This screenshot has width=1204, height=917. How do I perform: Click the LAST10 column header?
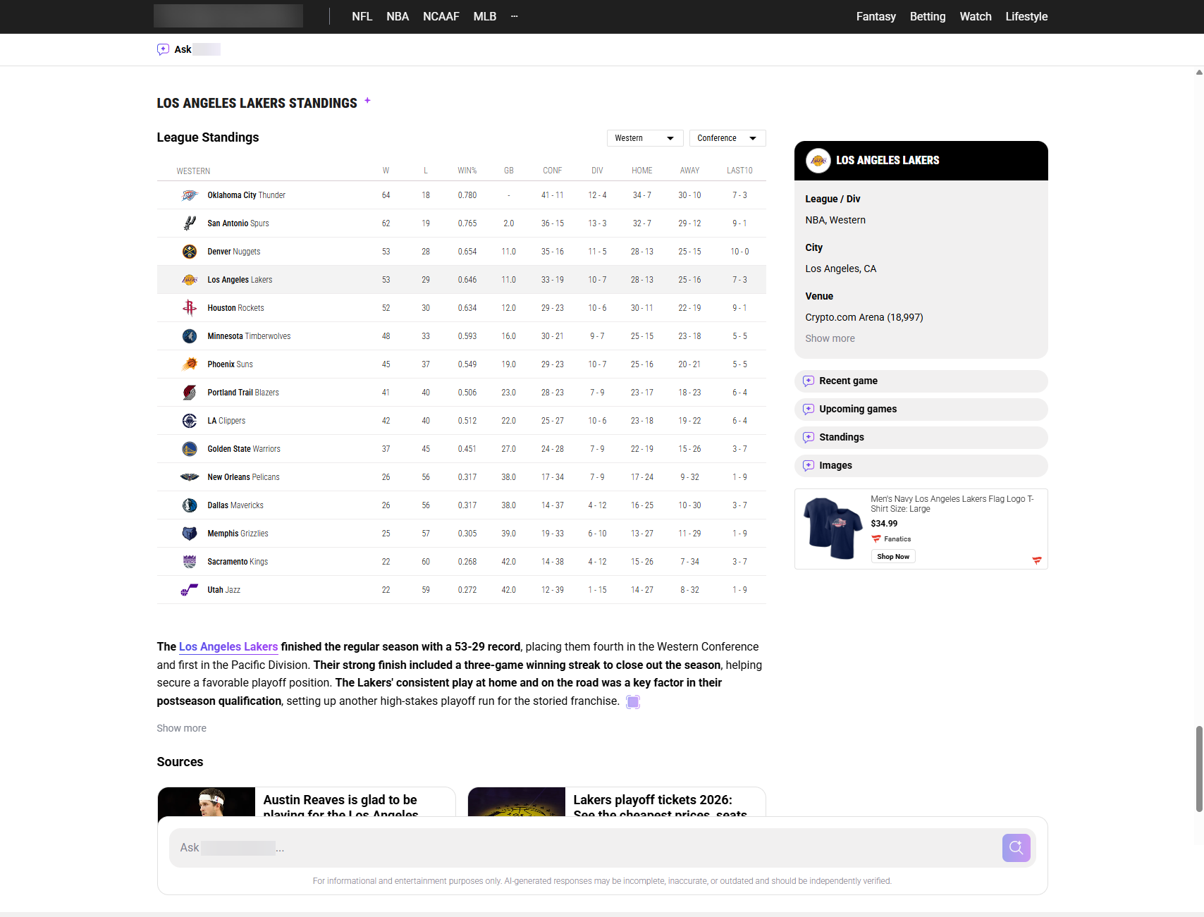[x=739, y=171]
